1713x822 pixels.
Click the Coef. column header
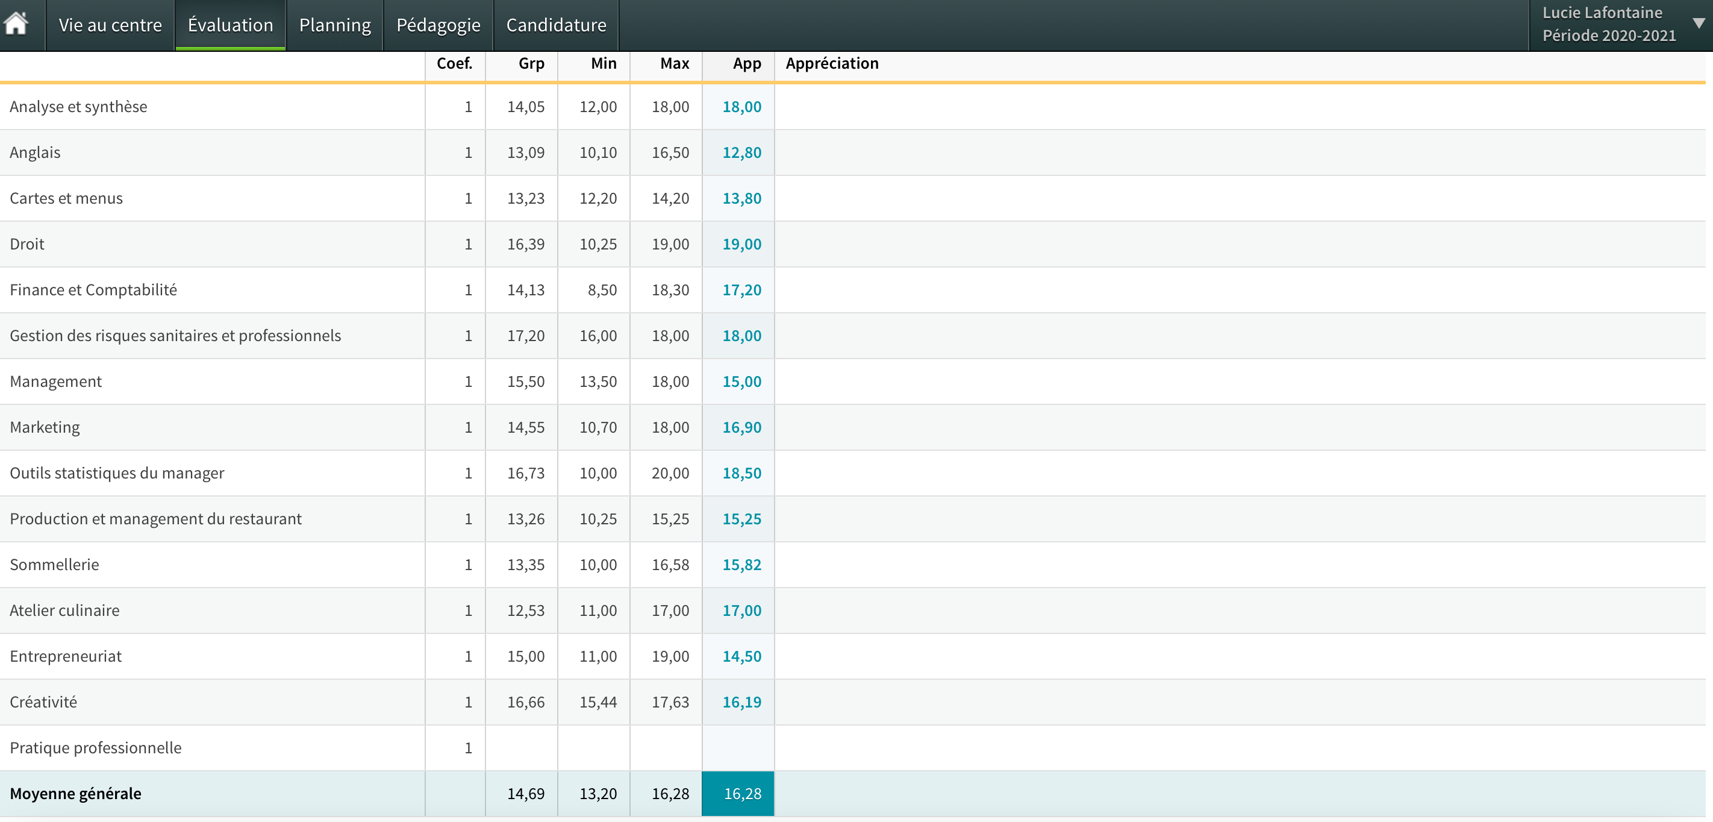[454, 64]
